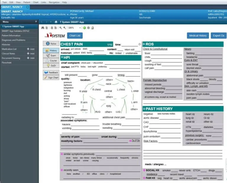Toggle the ROS section circle
The image size is (227, 183).
pos(144,44)
